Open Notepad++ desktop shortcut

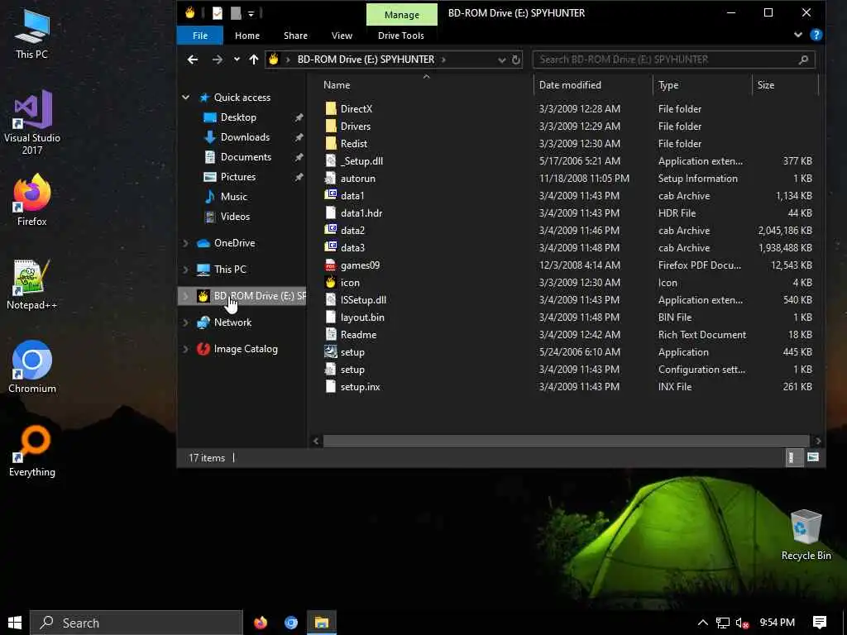click(32, 284)
